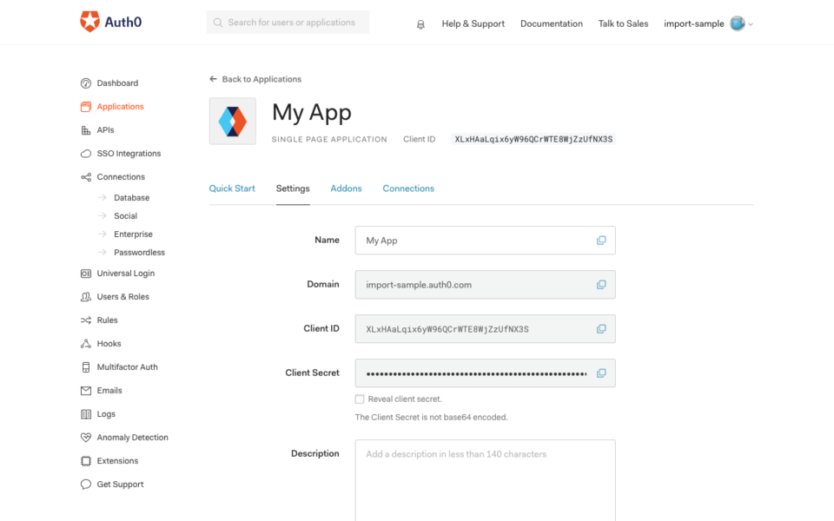Image resolution: width=834 pixels, height=521 pixels.
Task: Click the notifications bell icon
Action: [420, 24]
